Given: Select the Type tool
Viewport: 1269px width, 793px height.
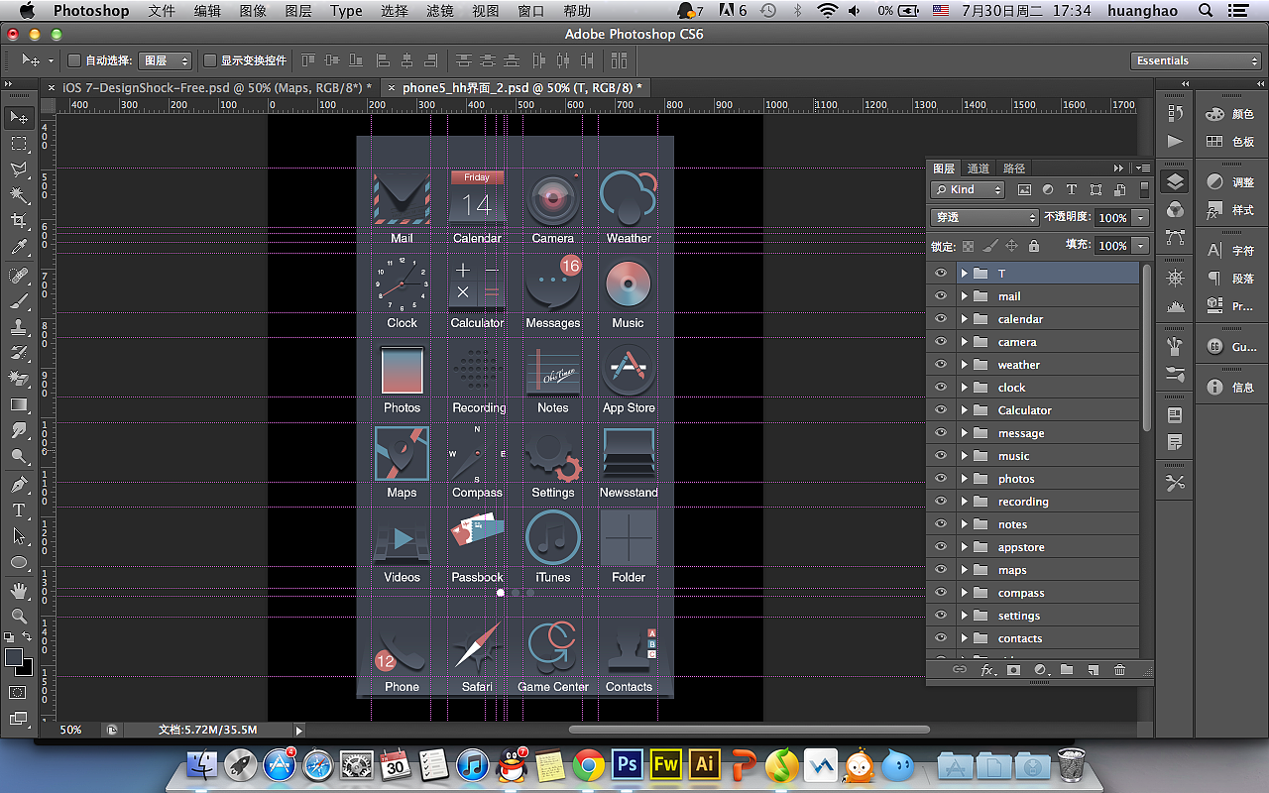Looking at the screenshot, I should point(19,510).
